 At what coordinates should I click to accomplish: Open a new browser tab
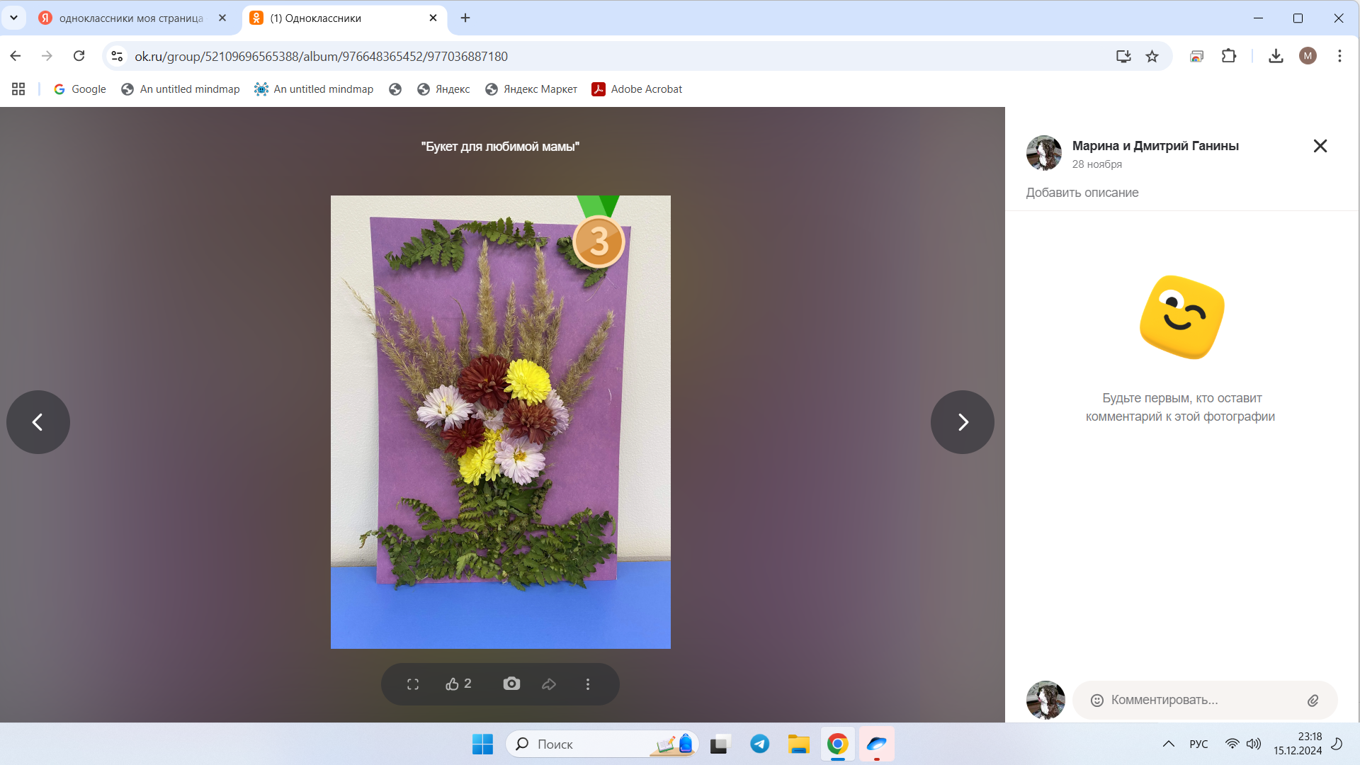point(465,18)
